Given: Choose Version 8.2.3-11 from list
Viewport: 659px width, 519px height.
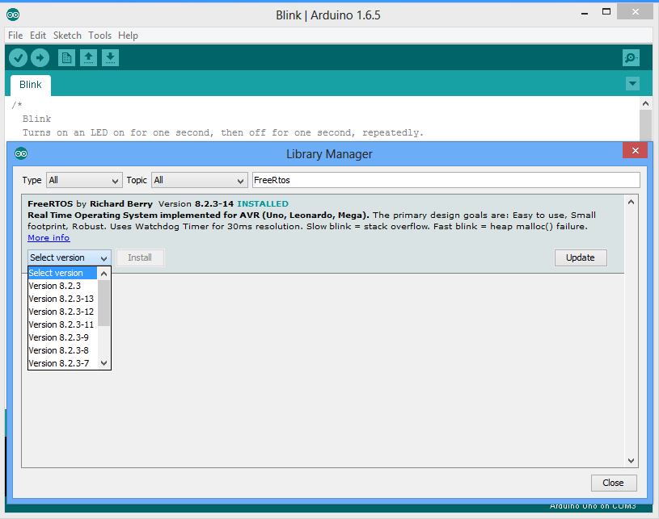Looking at the screenshot, I should (62, 324).
